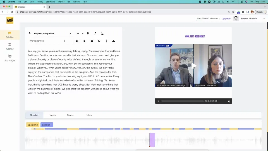
Task: Open a new browser tab
Action: pyautogui.click(x=50, y=7)
